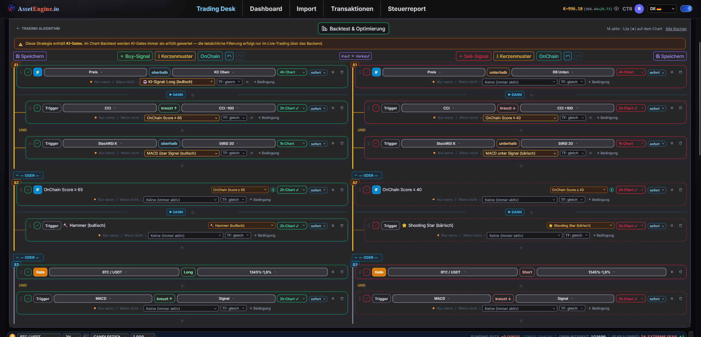
Task: Add step with plus after first buy DANN
Action: (x=193, y=95)
